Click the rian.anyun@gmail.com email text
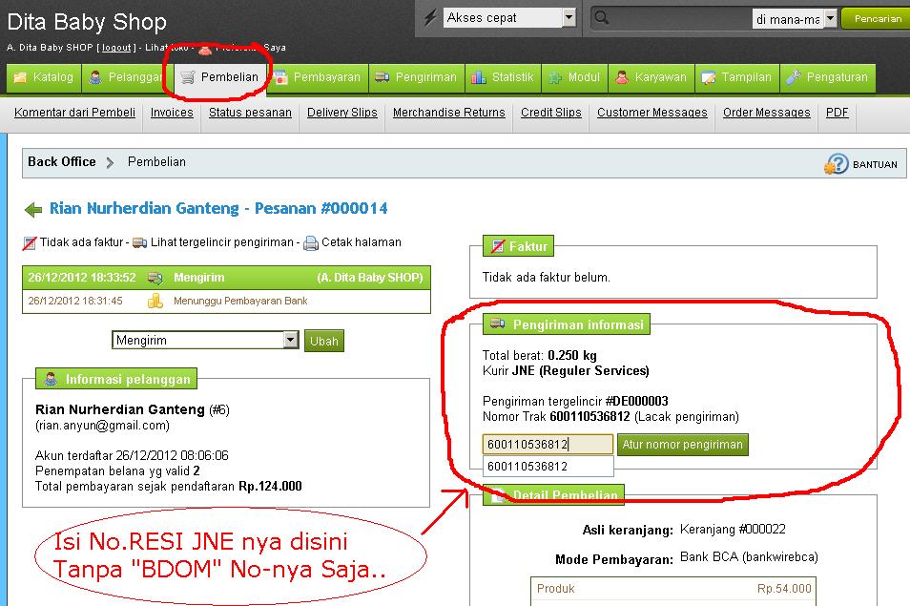The height and width of the screenshot is (606, 910). click(102, 426)
